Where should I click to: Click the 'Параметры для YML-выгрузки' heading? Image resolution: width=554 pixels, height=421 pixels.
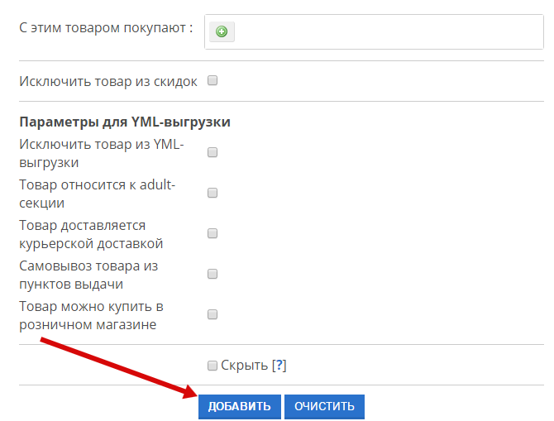coord(125,122)
